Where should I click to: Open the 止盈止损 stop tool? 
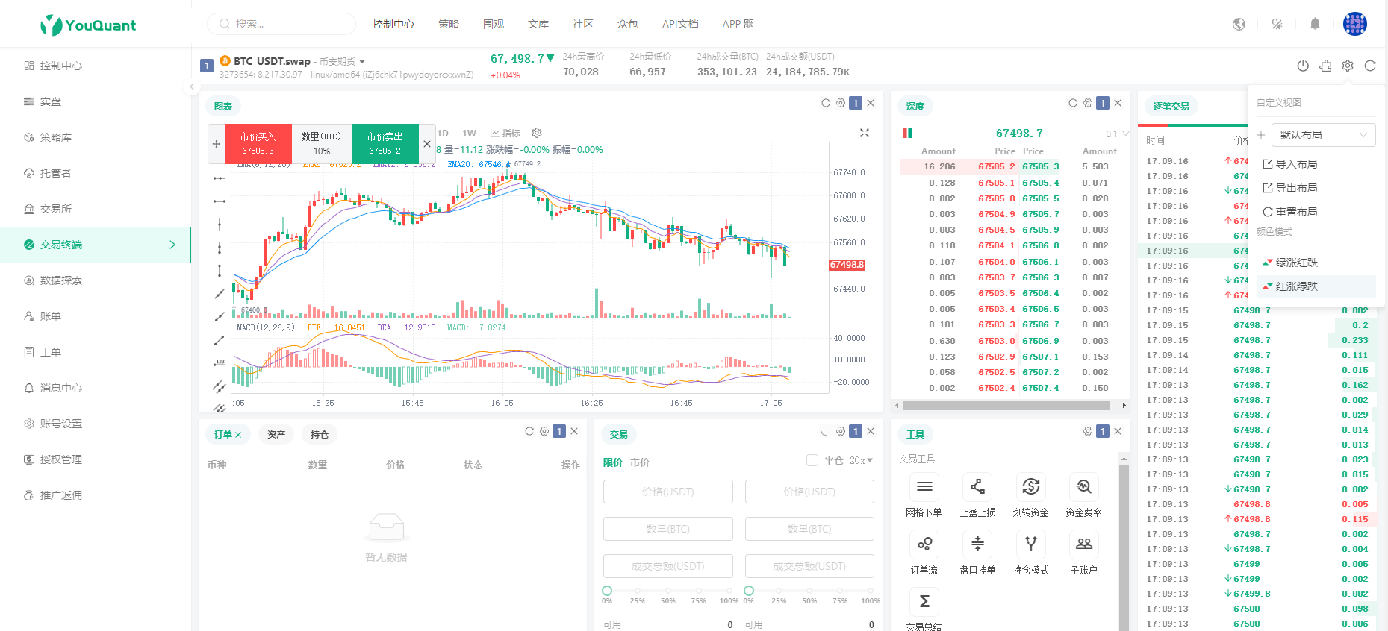tap(977, 488)
